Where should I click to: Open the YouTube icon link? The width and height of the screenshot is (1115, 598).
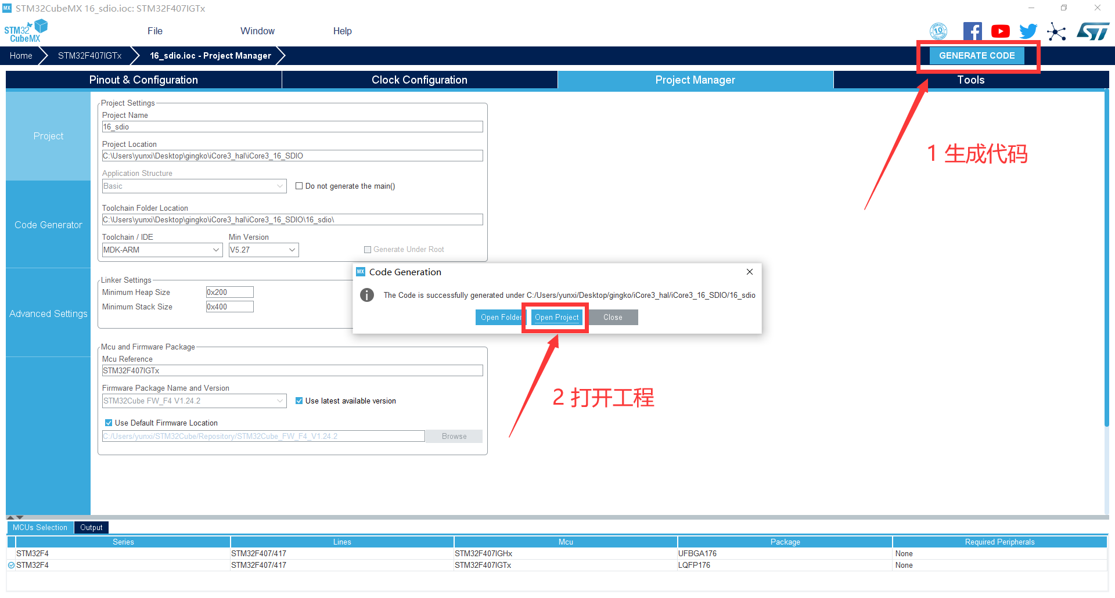coord(1000,31)
